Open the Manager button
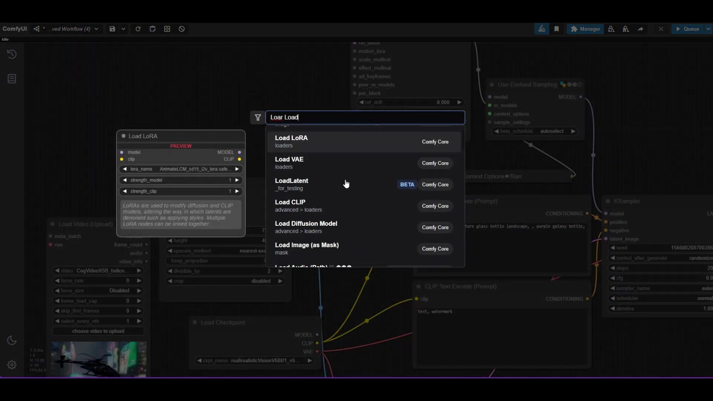 pyautogui.click(x=585, y=29)
